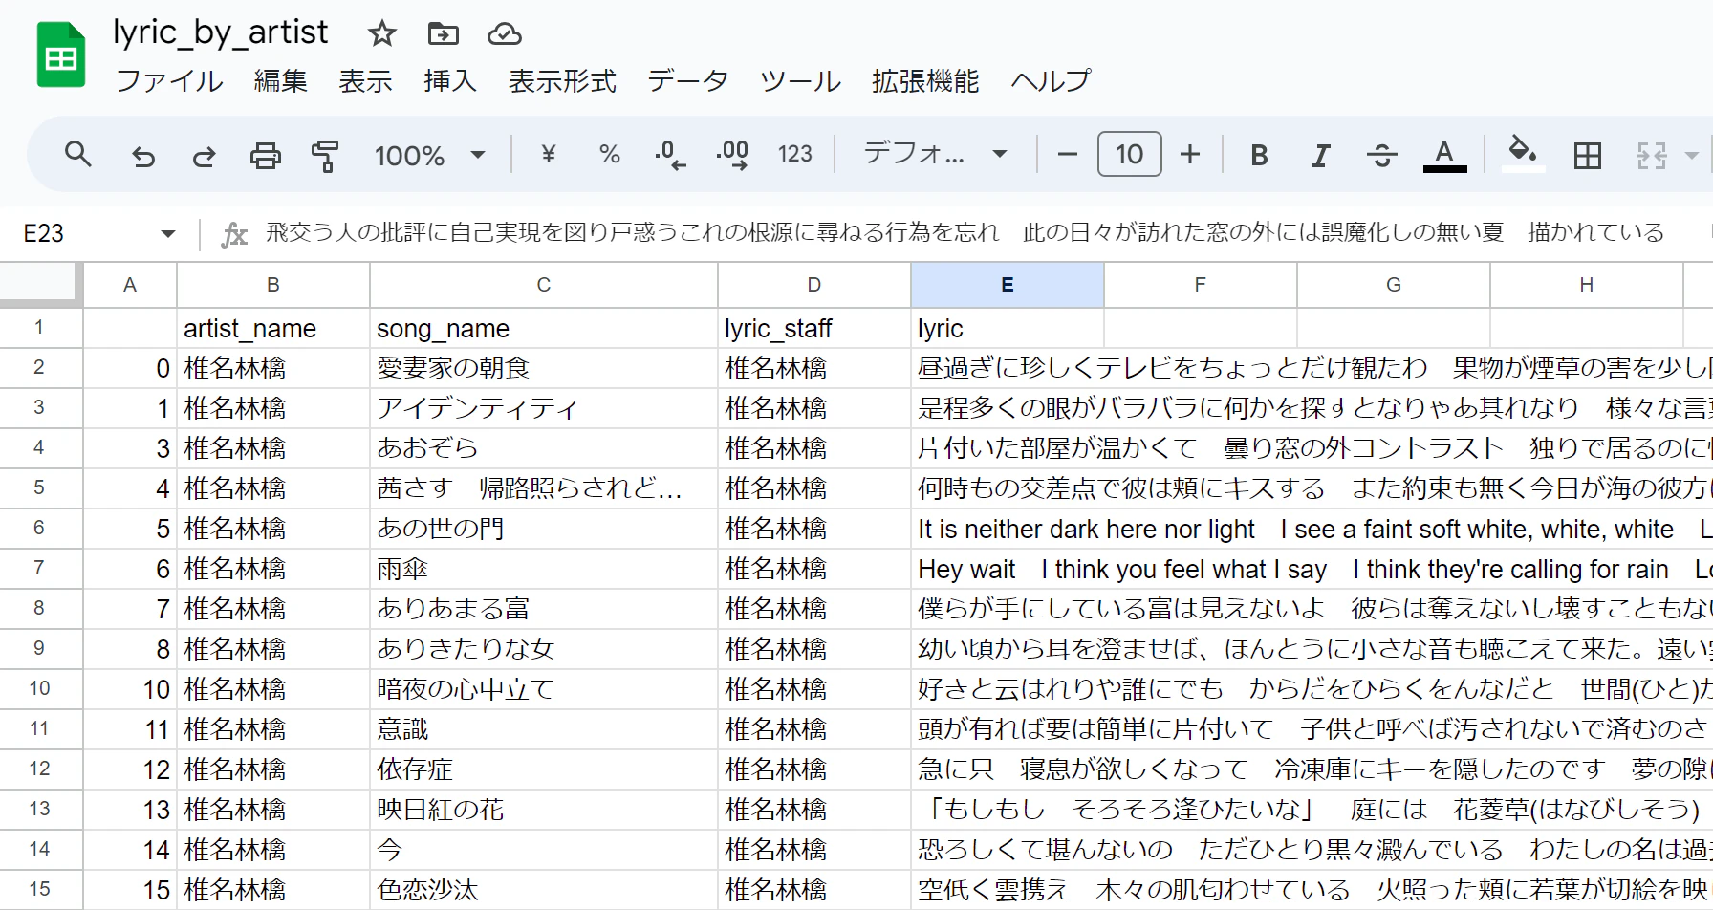
Task: Decrease font size with minus button
Action: click(1068, 154)
